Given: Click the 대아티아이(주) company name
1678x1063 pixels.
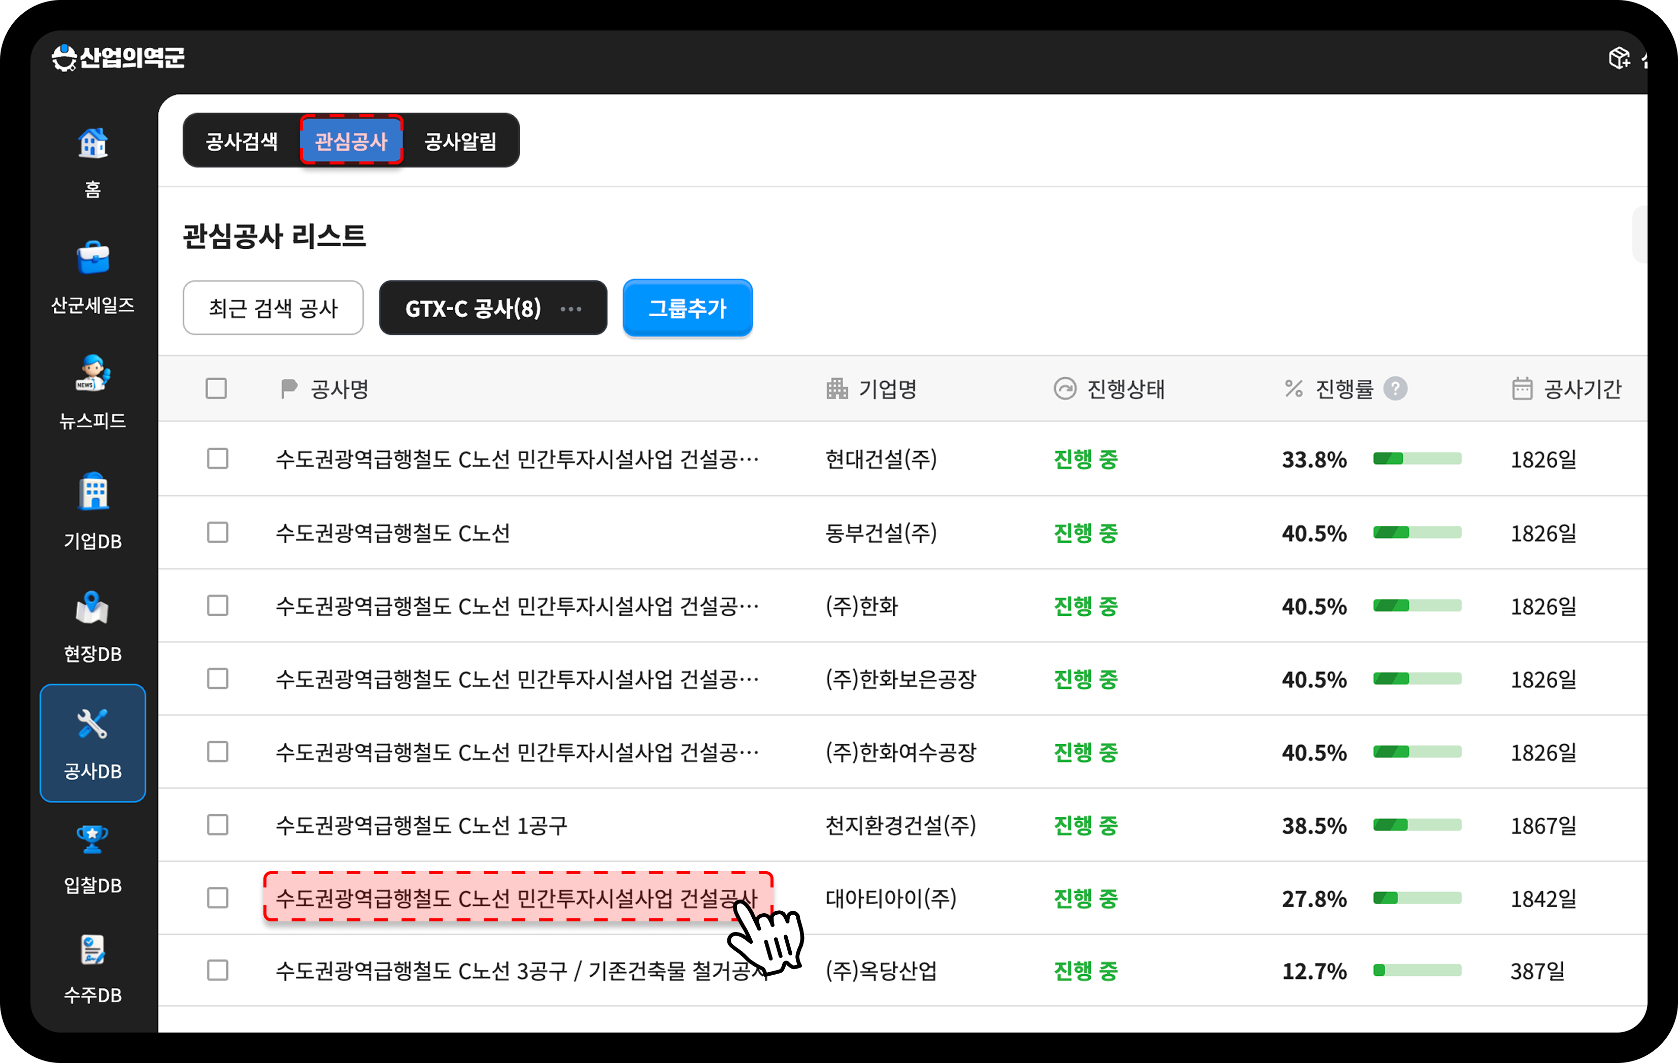Looking at the screenshot, I should coord(891,899).
